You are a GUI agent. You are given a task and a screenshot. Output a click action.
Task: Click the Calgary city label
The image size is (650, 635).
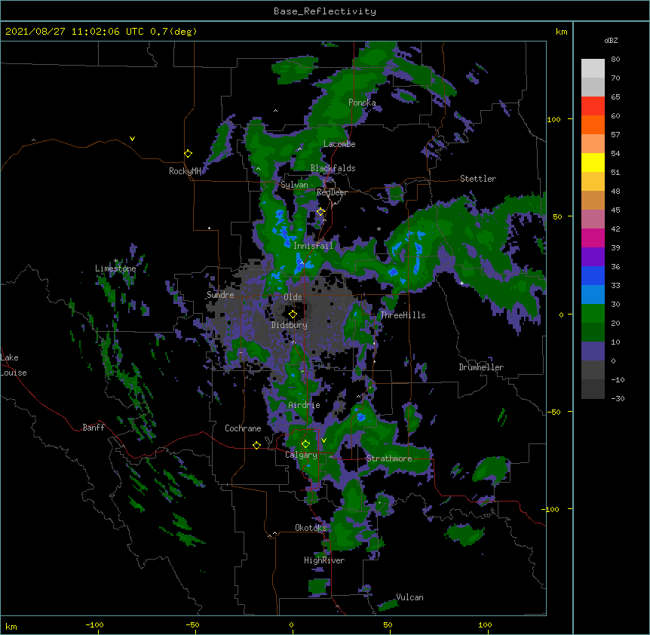point(301,455)
